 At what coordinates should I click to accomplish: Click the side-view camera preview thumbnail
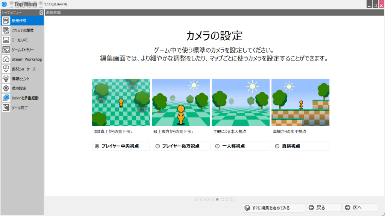(x=300, y=102)
